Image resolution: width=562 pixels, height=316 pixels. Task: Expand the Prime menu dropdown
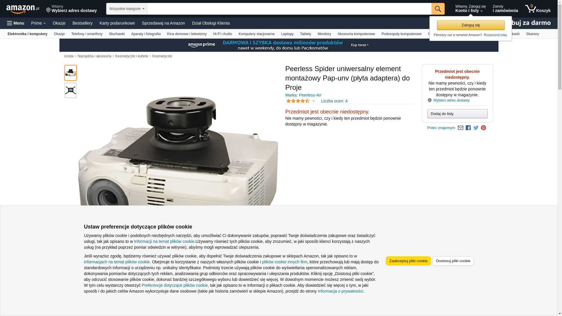pos(38,23)
